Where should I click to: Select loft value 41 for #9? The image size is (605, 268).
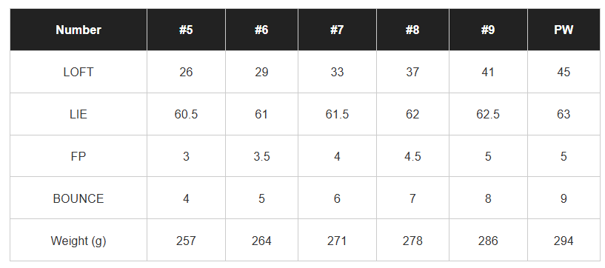coord(488,72)
